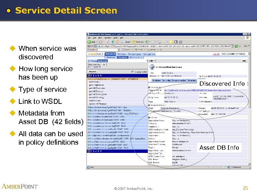Click the vertical scrollbar down arrow

[x=249, y=164]
